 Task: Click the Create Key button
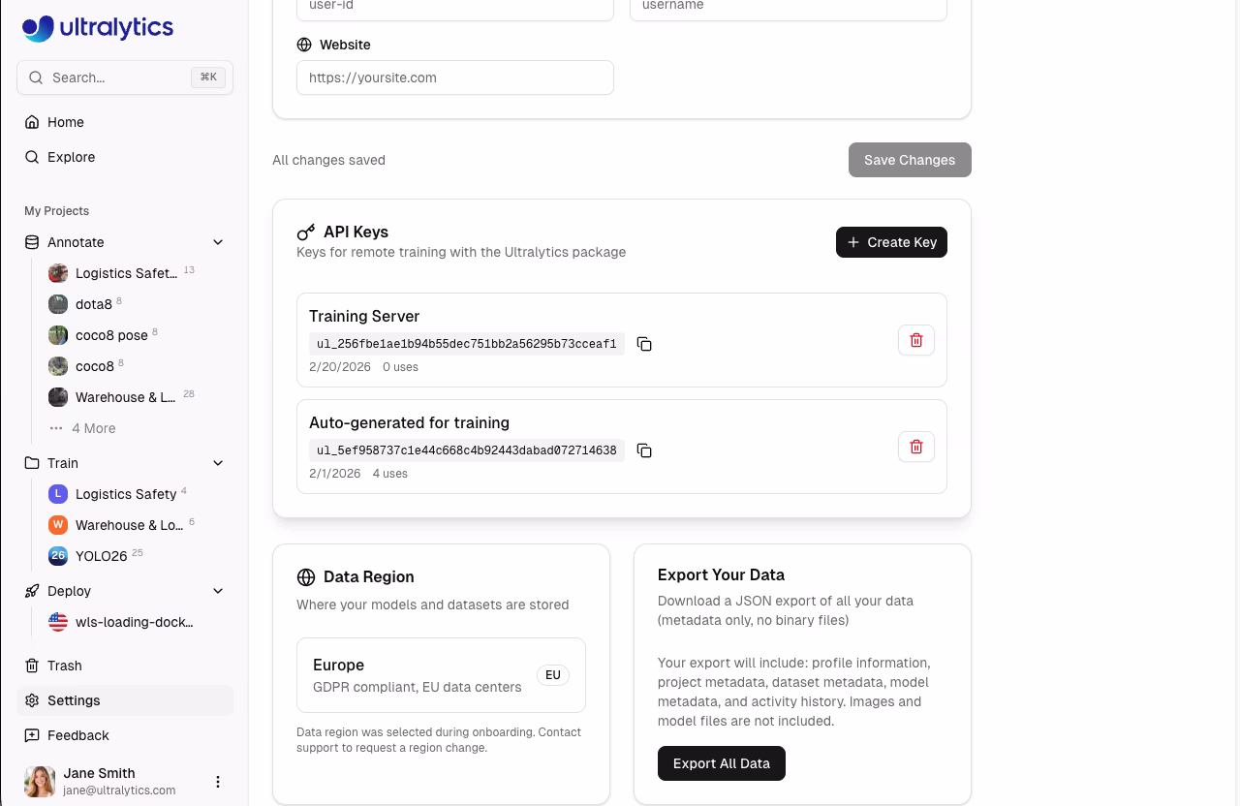coord(891,242)
